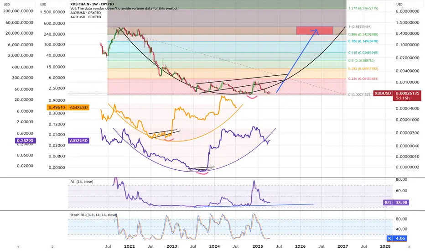Click the Stoch K value 4.06
425x251 pixels.
tap(400, 238)
